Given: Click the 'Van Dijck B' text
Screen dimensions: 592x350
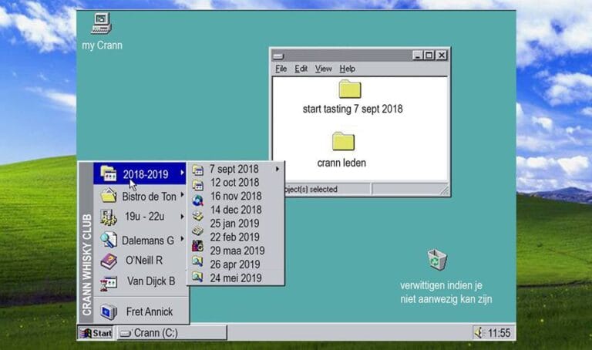Looking at the screenshot, I should pos(151,281).
